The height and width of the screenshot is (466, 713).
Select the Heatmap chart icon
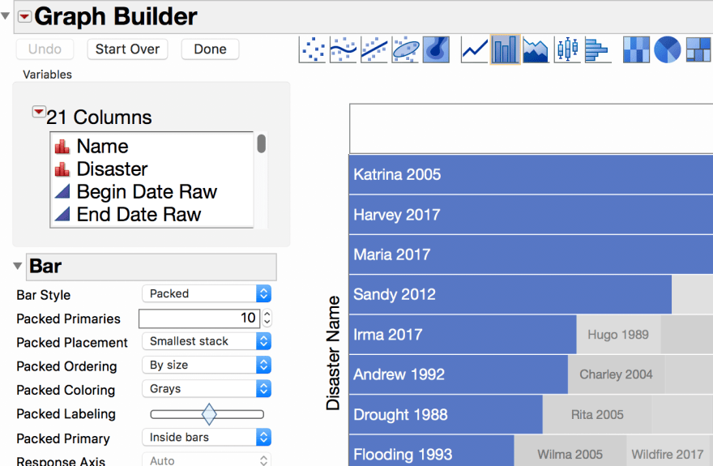(636, 50)
